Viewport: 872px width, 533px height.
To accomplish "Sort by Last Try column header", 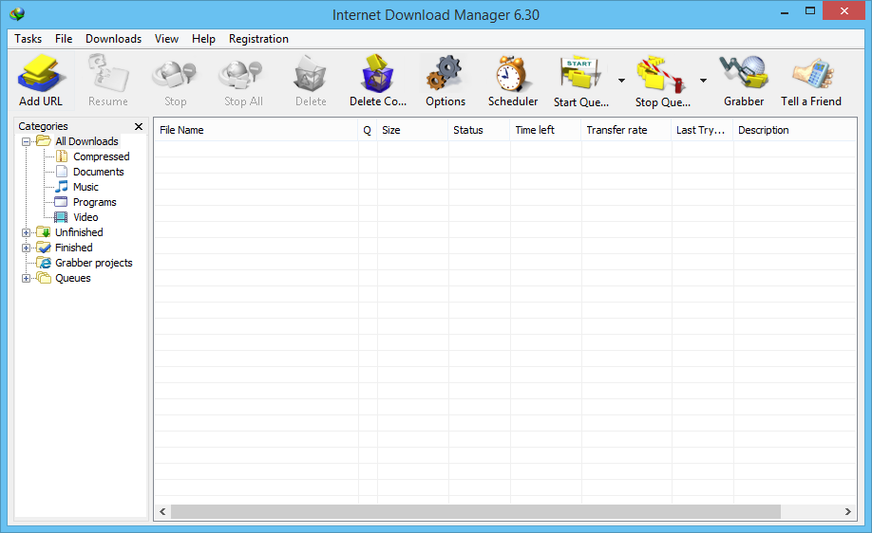I will [702, 130].
